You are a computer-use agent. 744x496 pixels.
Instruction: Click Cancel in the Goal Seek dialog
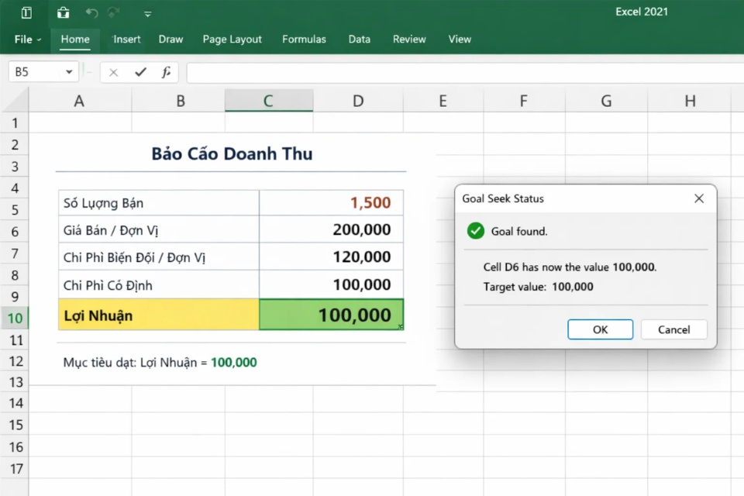[673, 329]
